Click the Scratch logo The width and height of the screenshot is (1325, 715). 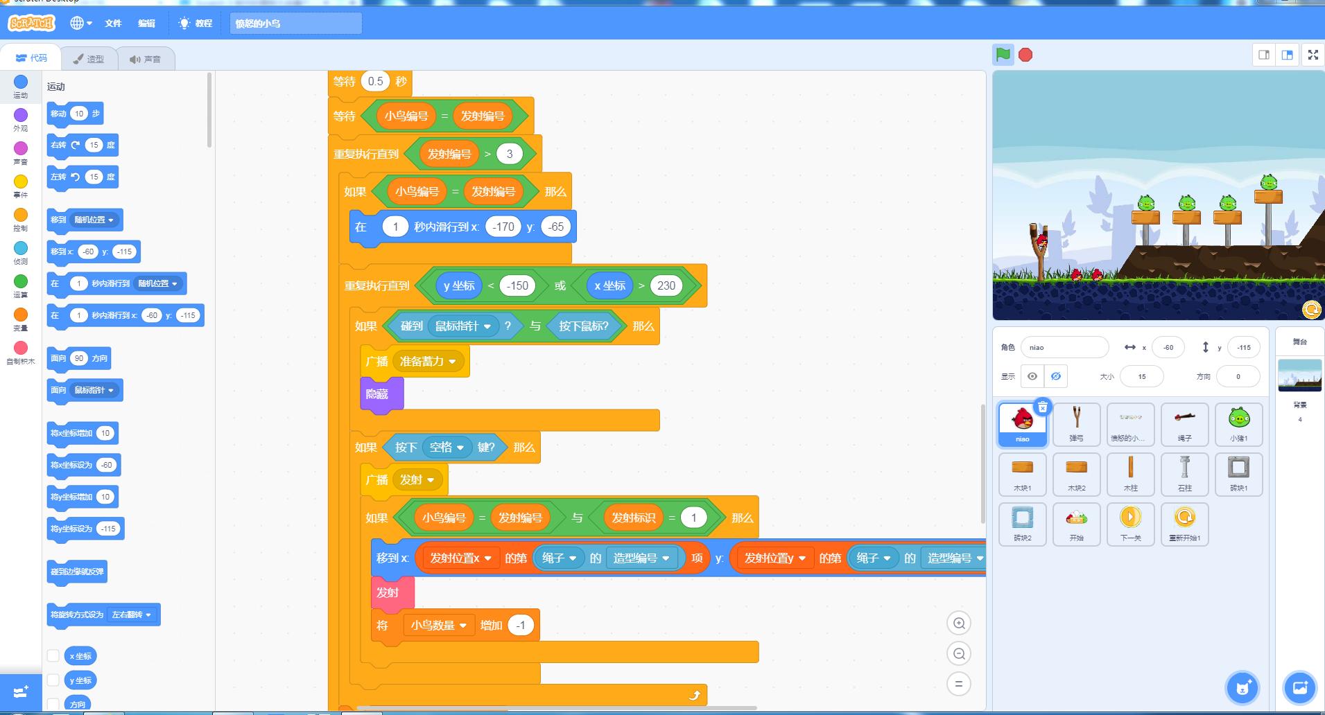[x=31, y=23]
